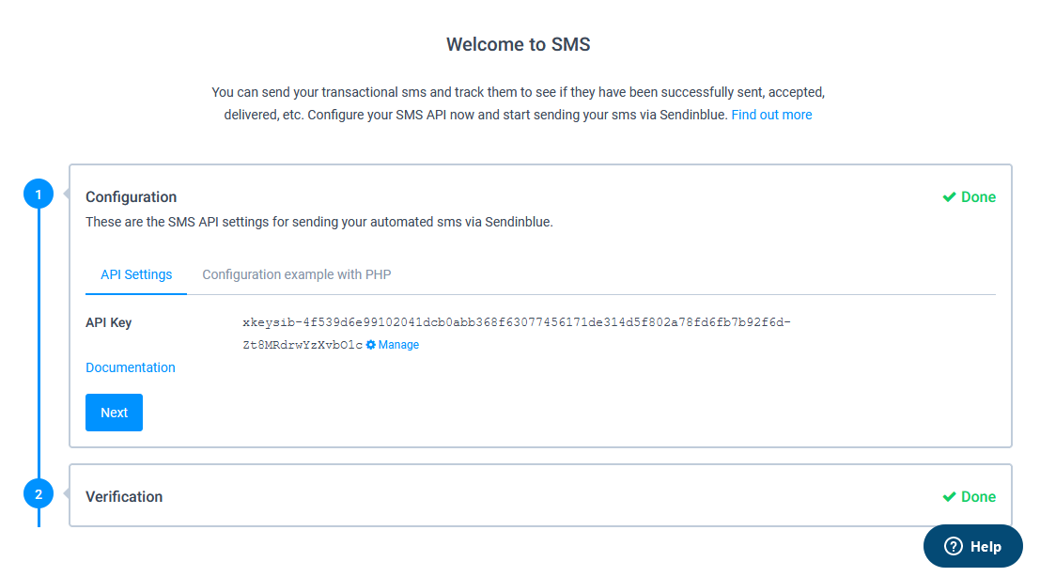Click the gear icon beside Manage
Screen dimensions: 1040x577
click(x=371, y=345)
